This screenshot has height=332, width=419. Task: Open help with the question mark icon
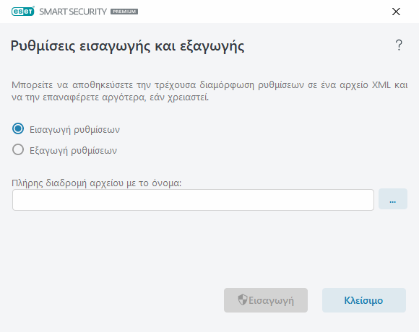pos(399,45)
